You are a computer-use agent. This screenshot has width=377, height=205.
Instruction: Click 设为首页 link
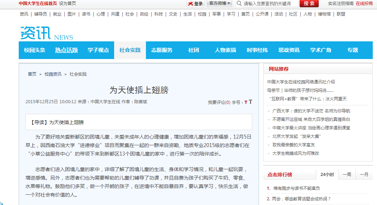click(x=67, y=4)
